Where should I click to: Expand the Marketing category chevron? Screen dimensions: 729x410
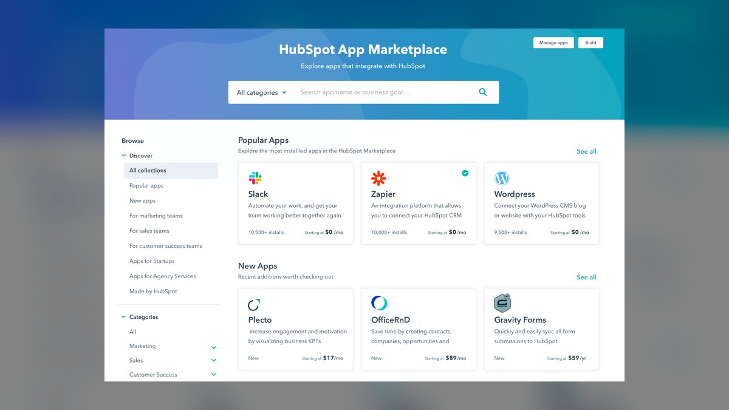214,347
